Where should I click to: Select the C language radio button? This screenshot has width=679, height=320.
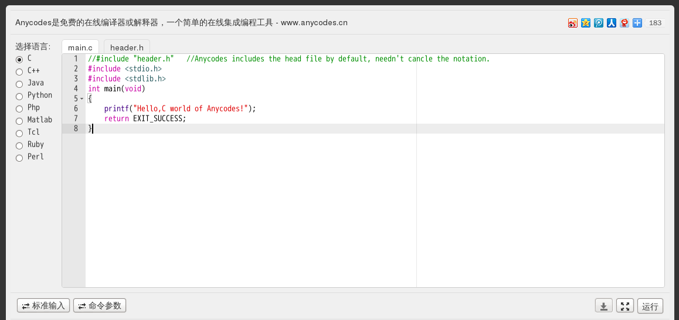19,59
